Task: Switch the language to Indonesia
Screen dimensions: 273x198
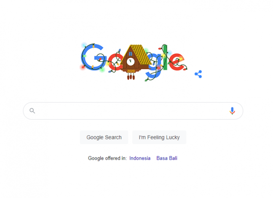Action: click(140, 158)
